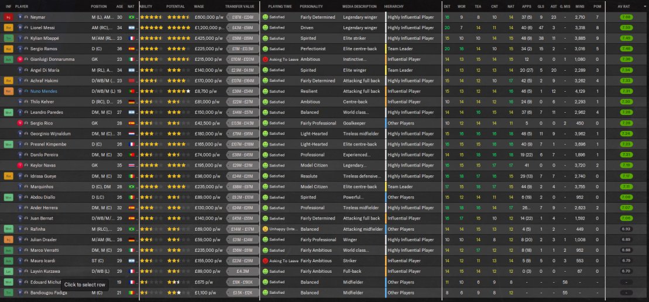Open Kylian Mbappé's player profile name
This screenshot has width=649, height=302.
tap(44, 38)
